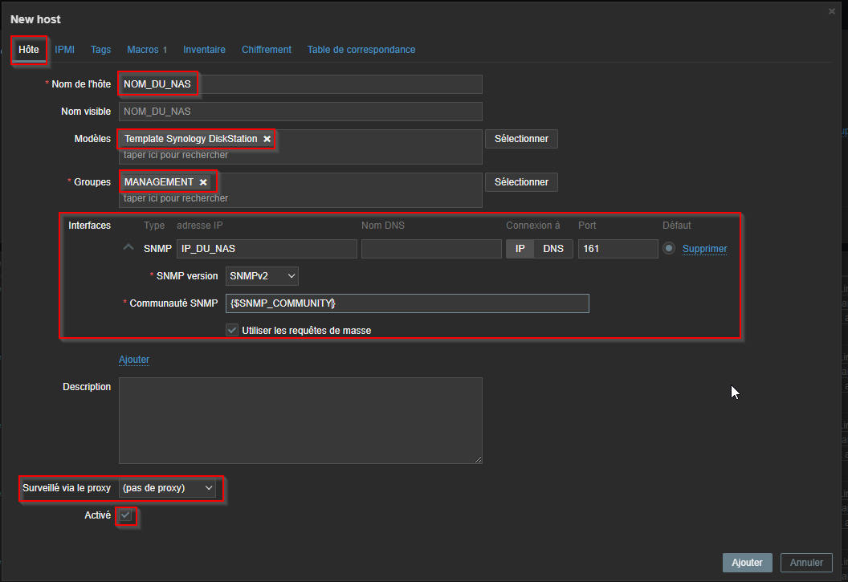This screenshot has height=582, width=848.
Task: Select the Défaut radio button
Action: click(x=668, y=248)
